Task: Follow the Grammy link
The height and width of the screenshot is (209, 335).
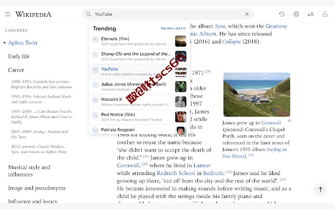Action: click(x=276, y=26)
